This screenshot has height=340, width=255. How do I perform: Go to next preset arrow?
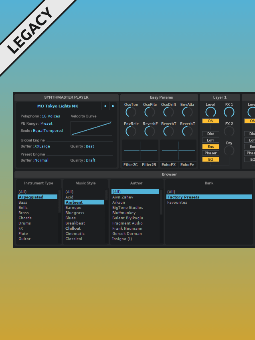tap(113, 106)
